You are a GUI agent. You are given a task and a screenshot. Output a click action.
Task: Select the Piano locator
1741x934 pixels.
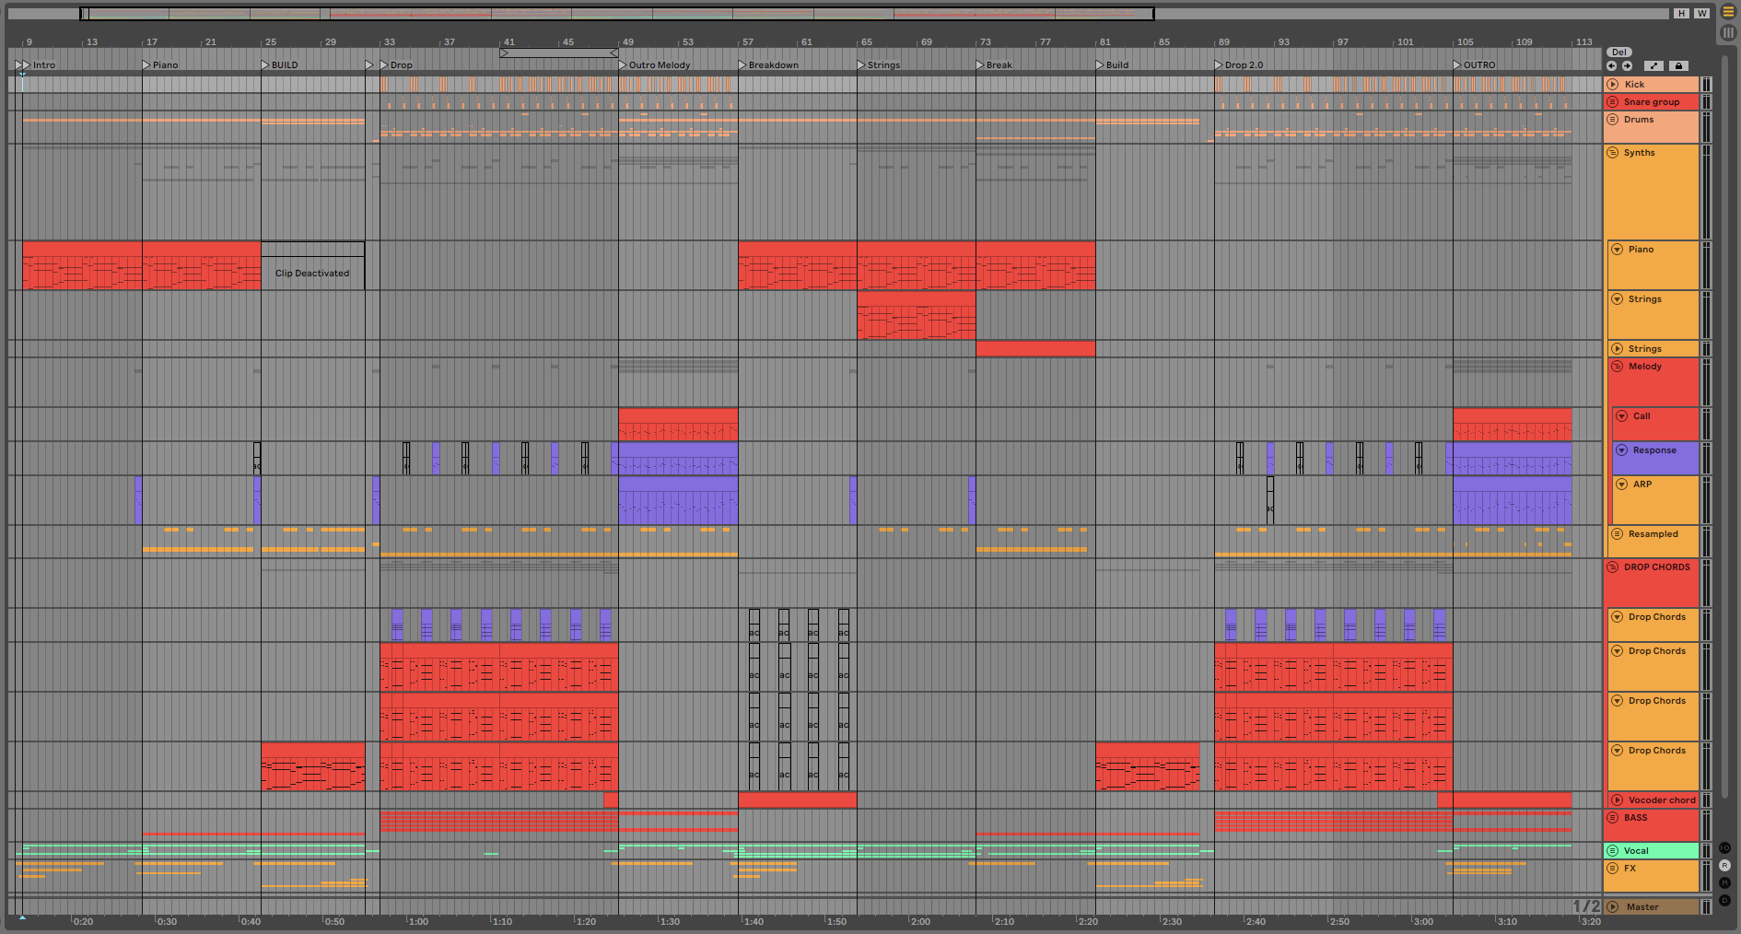pyautogui.click(x=160, y=65)
